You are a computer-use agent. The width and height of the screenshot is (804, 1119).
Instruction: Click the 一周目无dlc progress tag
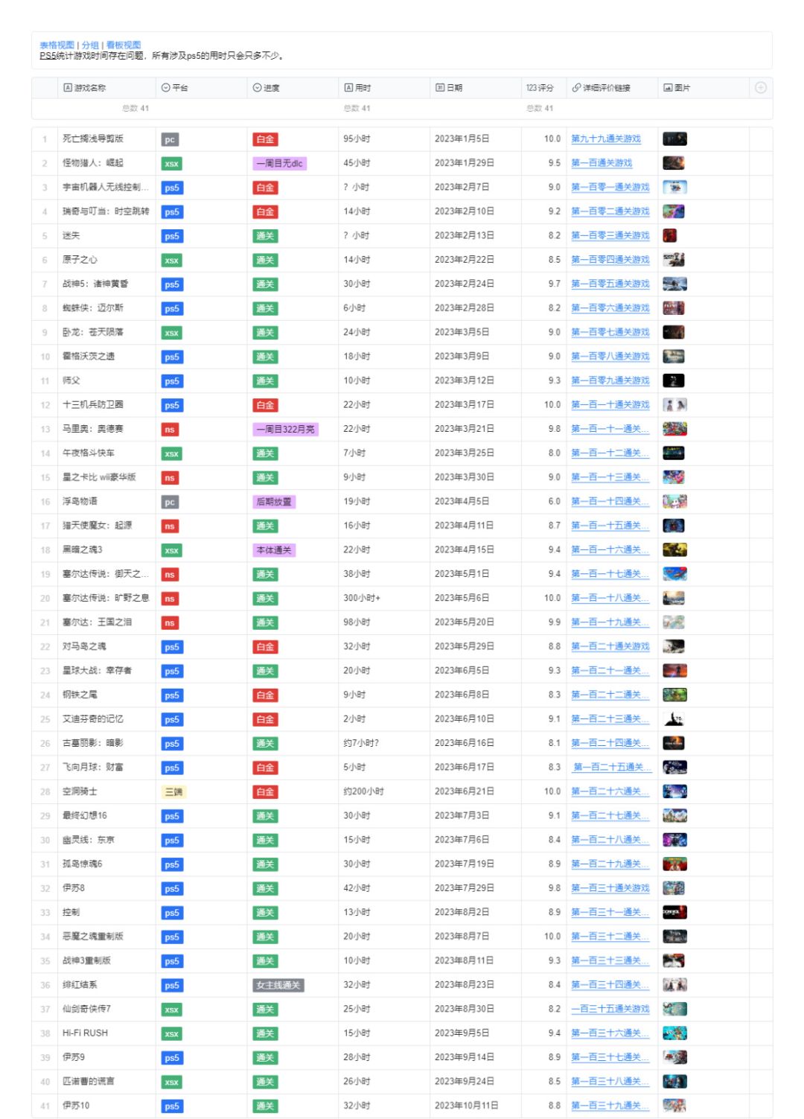[x=280, y=164]
